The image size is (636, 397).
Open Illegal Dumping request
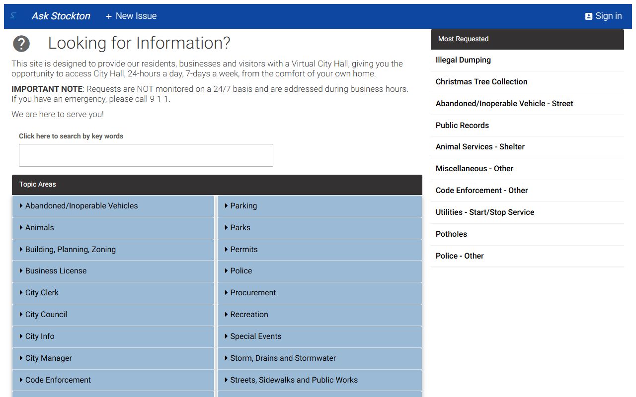coord(527,60)
